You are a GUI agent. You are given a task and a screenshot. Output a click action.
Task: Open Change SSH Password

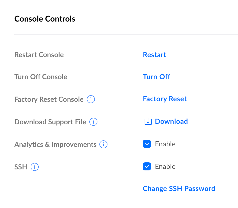[179, 189]
